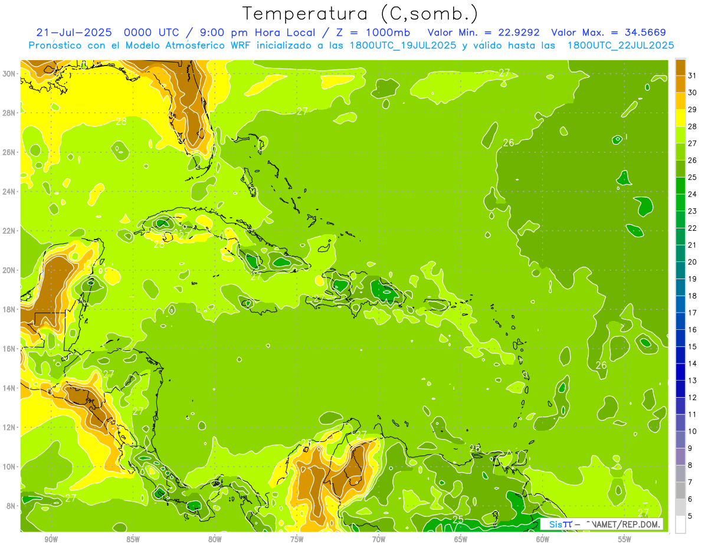Image resolution: width=708 pixels, height=547 pixels.
Task: Click the color bar label 17
Action: pos(692,313)
